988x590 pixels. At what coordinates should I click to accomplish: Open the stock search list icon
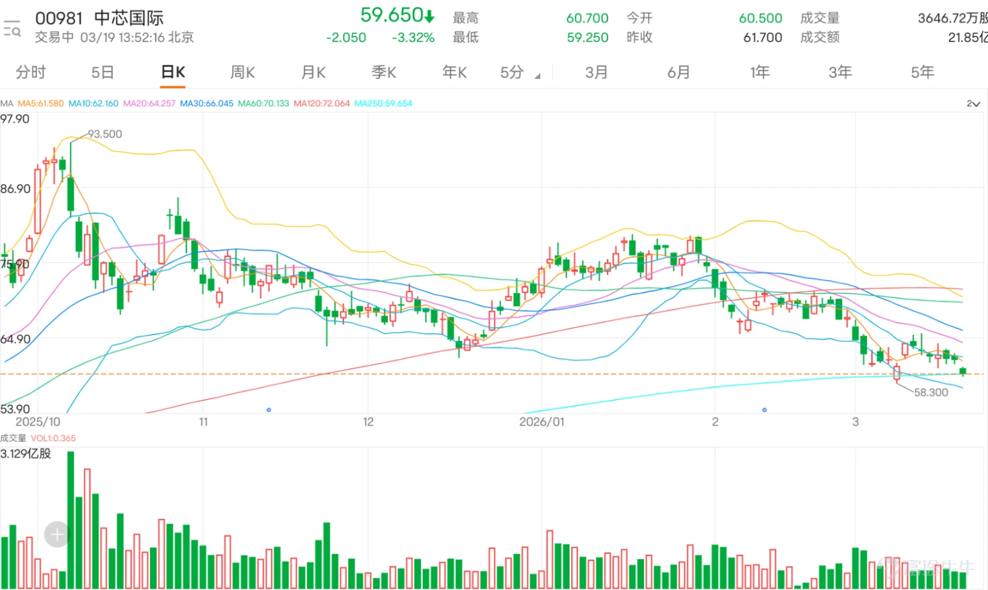pos(12,28)
